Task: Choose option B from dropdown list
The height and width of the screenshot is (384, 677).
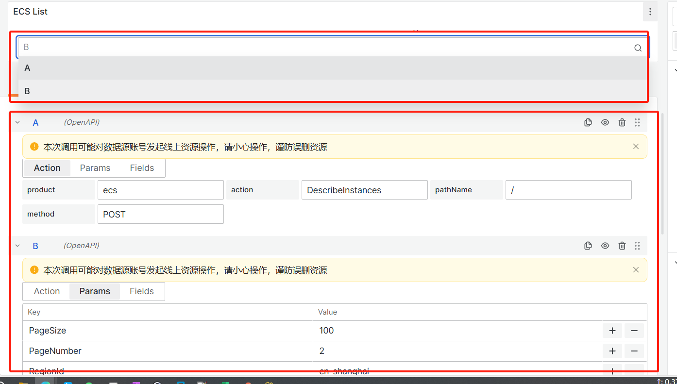Action: (333, 91)
